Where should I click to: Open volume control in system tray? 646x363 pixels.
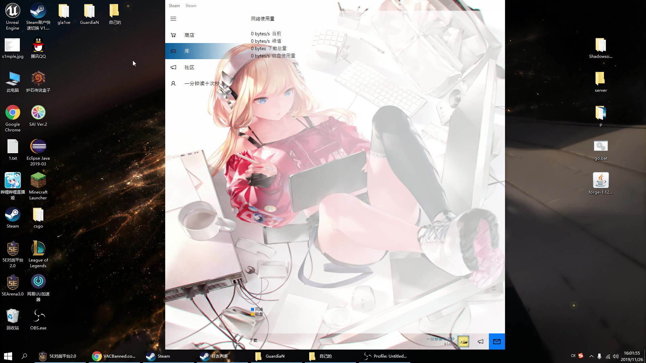click(616, 356)
